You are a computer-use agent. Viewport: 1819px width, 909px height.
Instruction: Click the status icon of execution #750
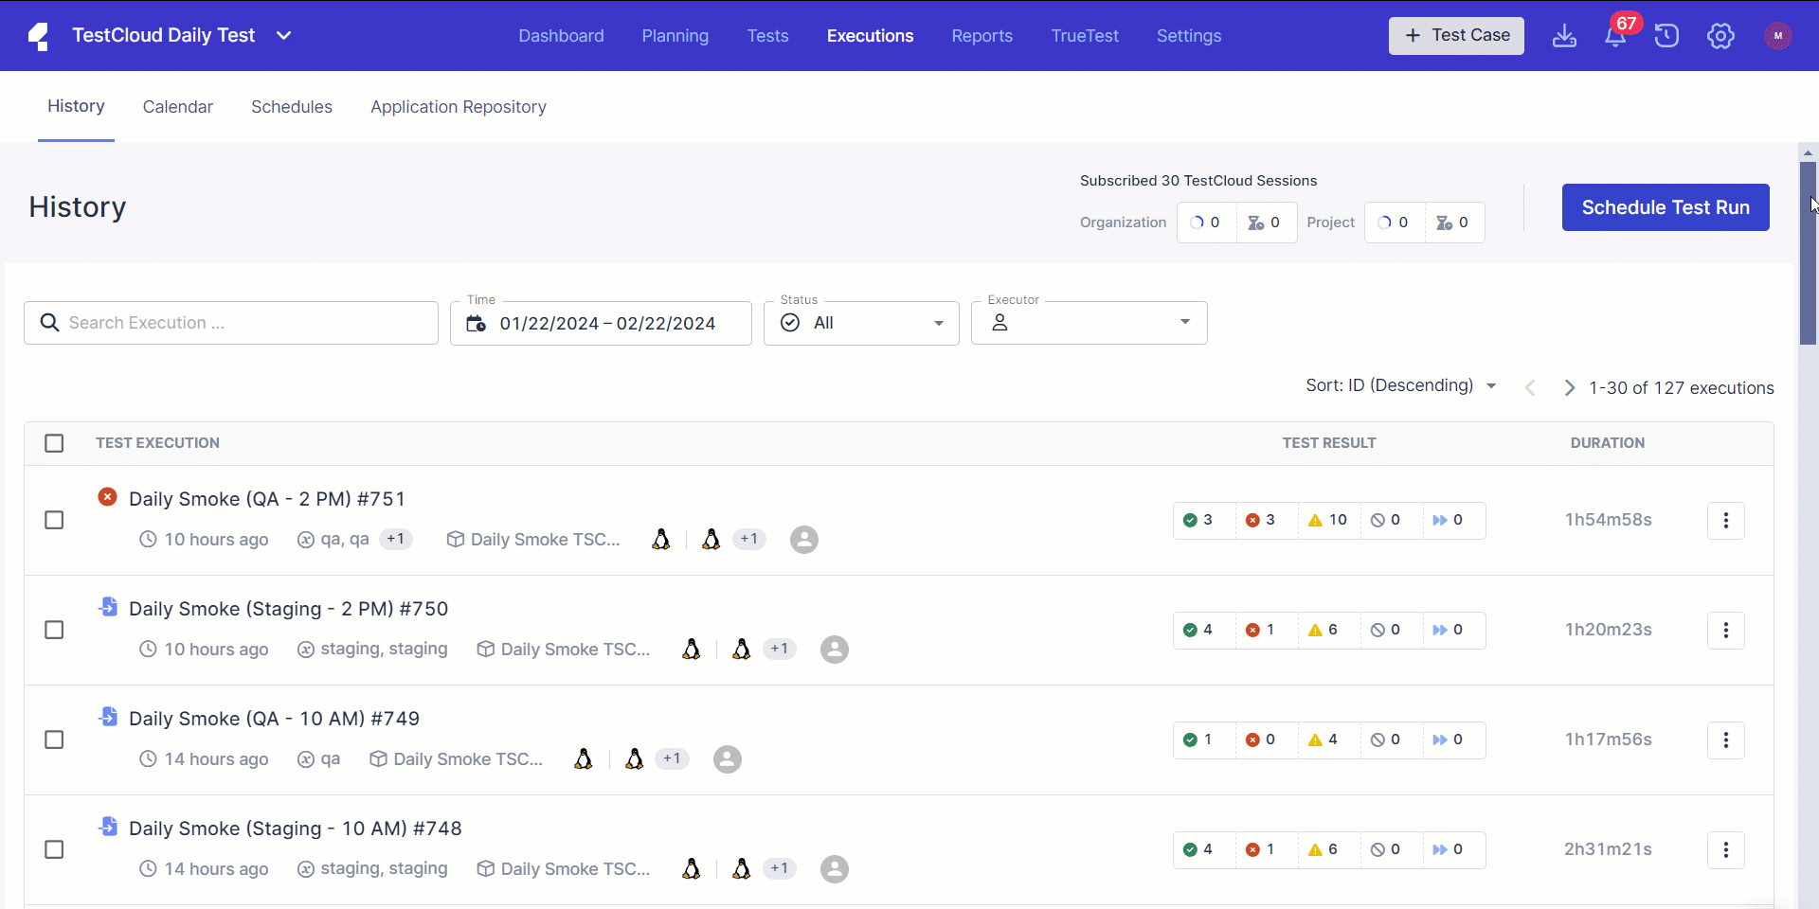(x=108, y=606)
